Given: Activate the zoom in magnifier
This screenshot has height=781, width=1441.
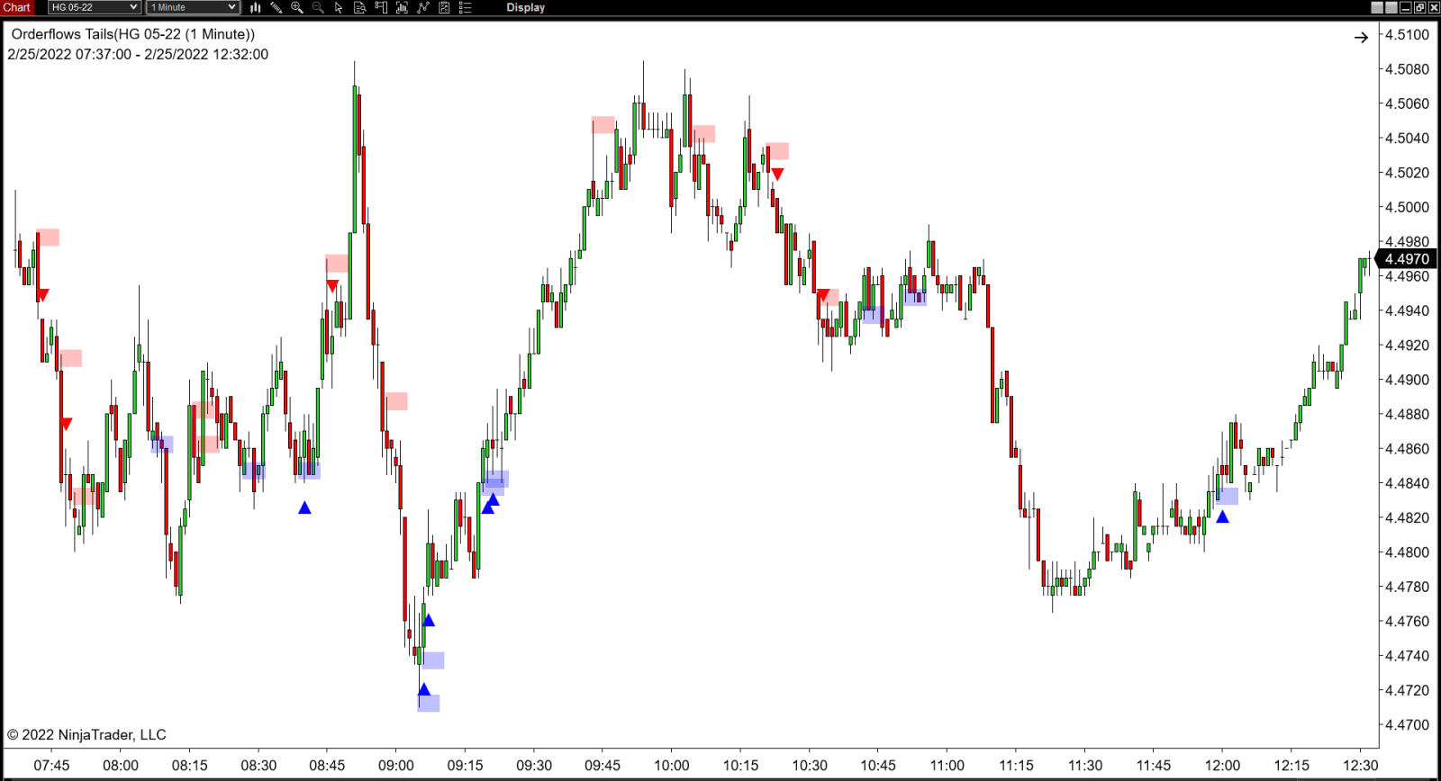Looking at the screenshot, I should 297,7.
